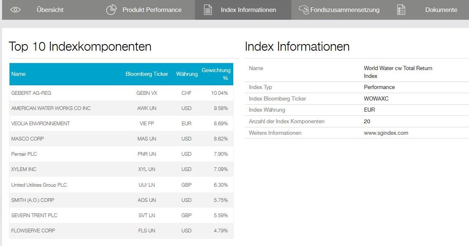Click the checklist icon beside Dokumente
469x246 pixels.
tap(401, 10)
